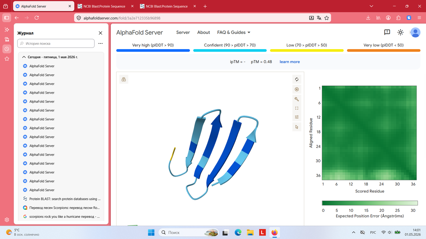
Task: Close the AlphaFold Server tab
Action: [69, 6]
